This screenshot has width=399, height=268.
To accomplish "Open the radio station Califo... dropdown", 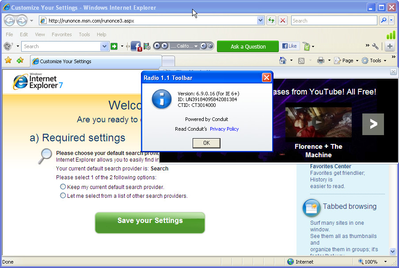I will coord(196,46).
